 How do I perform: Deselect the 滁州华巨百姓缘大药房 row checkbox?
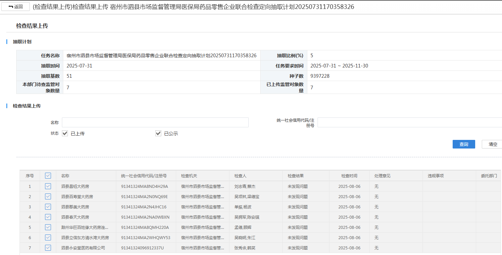click(x=48, y=227)
